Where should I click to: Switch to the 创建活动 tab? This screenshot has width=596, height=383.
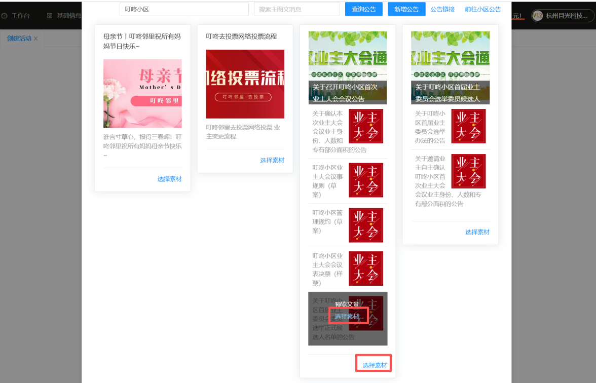click(19, 39)
